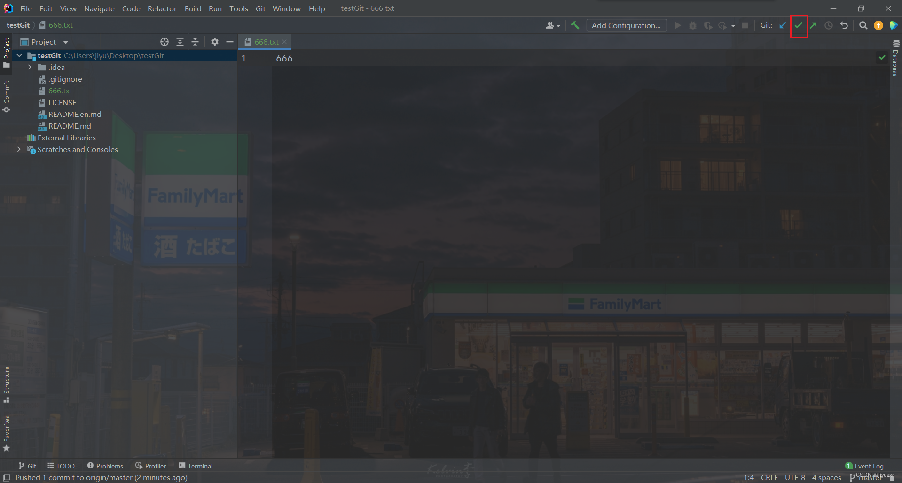The height and width of the screenshot is (483, 902).
Task: Select LICENSE file in project tree
Action: click(x=62, y=102)
